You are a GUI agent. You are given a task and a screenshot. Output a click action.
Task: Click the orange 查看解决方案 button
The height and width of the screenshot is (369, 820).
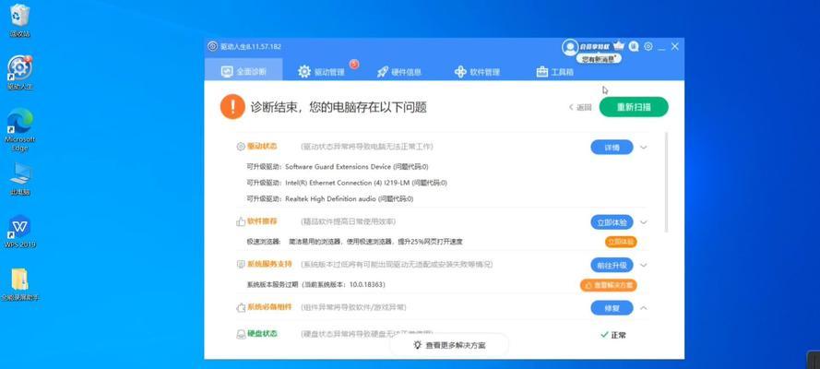(608, 285)
